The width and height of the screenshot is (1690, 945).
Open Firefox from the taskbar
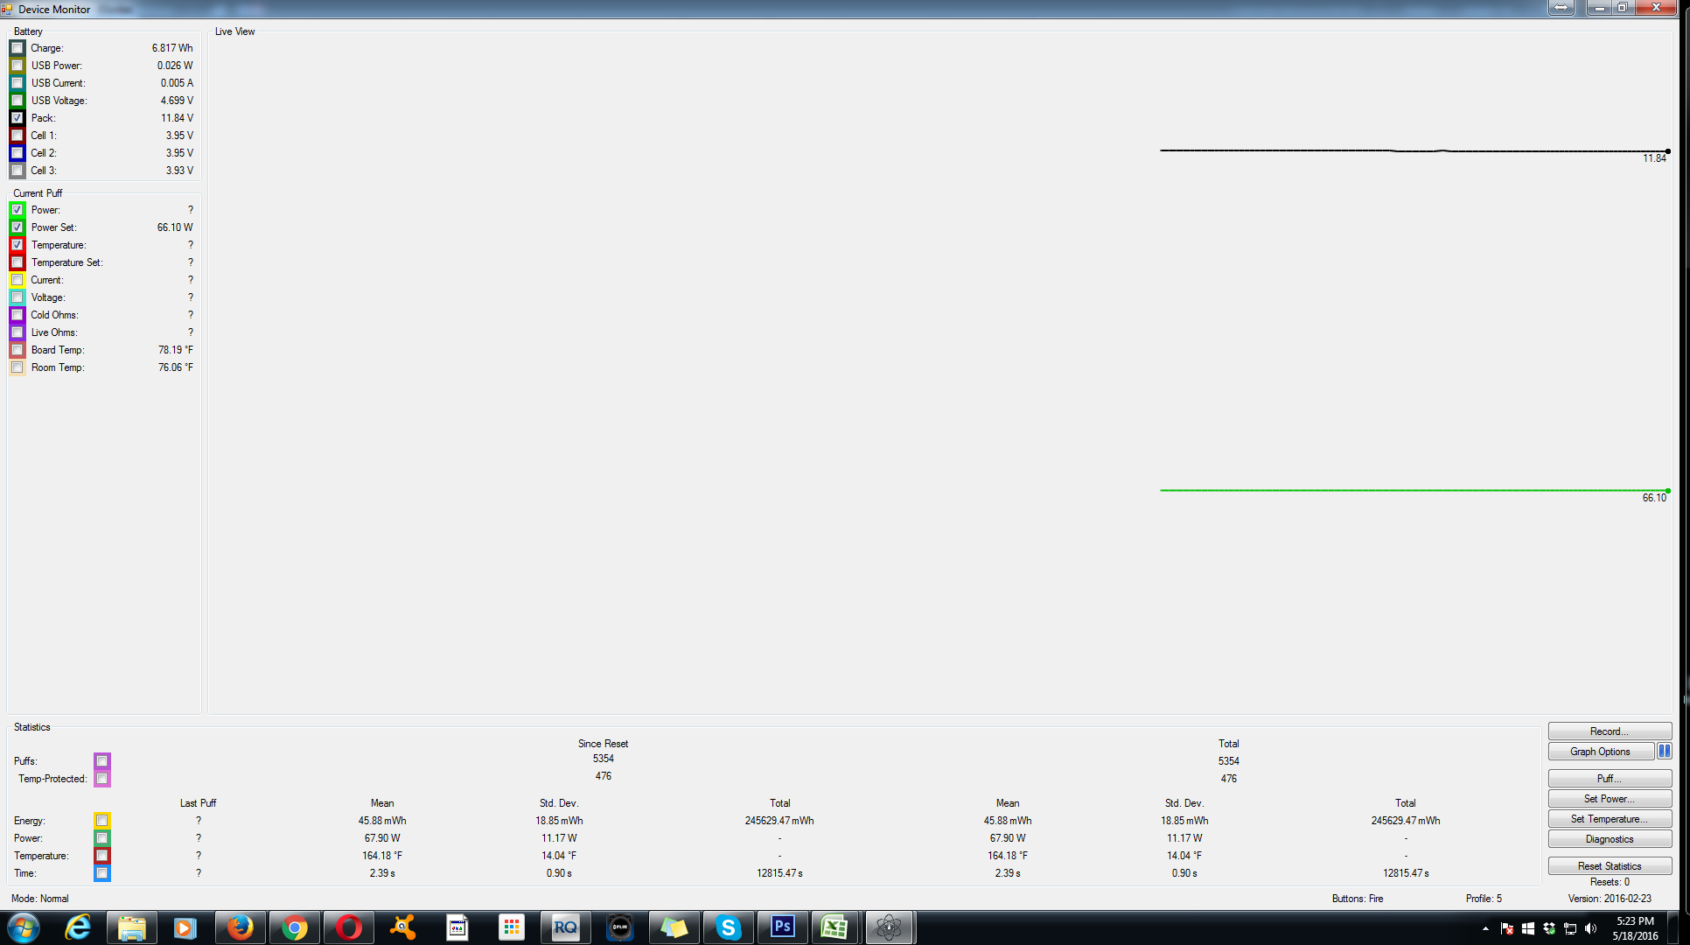[240, 927]
